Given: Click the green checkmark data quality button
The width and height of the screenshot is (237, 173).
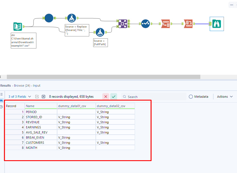Looking at the screenshot, I should click(x=113, y=97).
